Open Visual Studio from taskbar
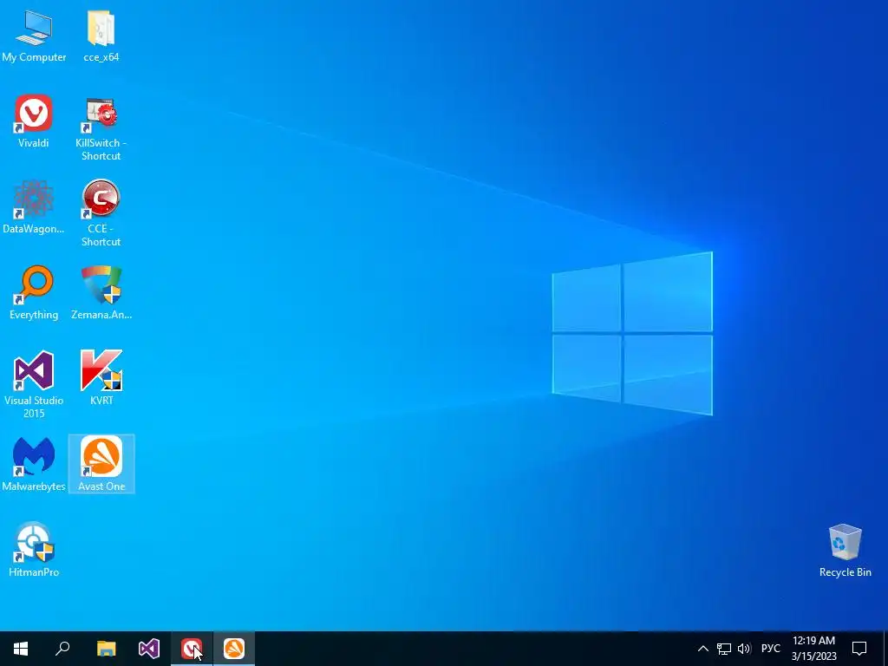Viewport: 888px width, 666px height. (x=149, y=649)
